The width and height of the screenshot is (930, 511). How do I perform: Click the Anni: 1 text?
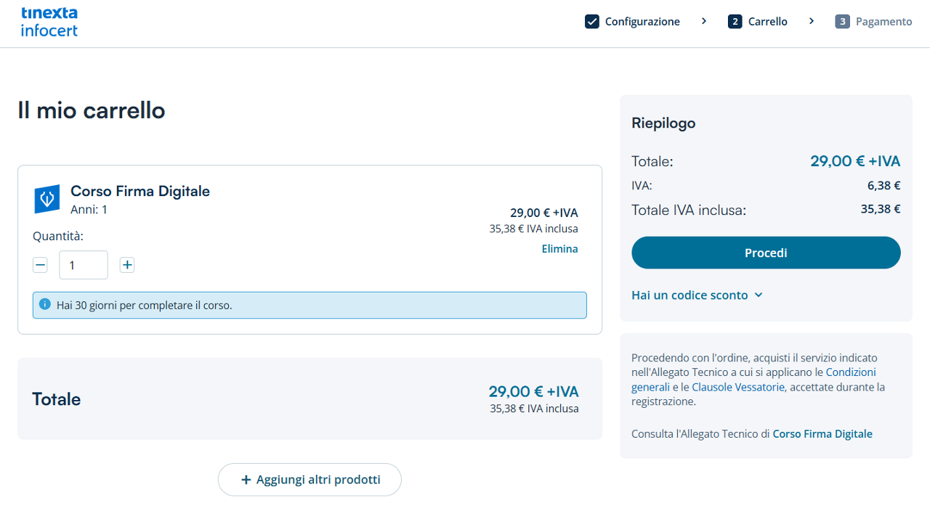click(89, 210)
